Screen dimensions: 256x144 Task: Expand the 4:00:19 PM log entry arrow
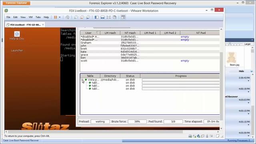tap(248, 92)
